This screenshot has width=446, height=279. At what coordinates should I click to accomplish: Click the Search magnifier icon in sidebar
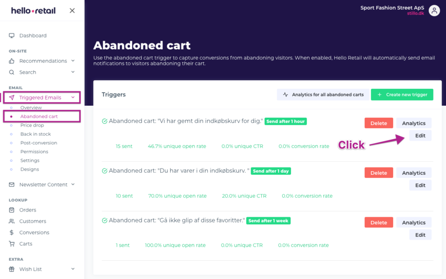click(x=12, y=72)
